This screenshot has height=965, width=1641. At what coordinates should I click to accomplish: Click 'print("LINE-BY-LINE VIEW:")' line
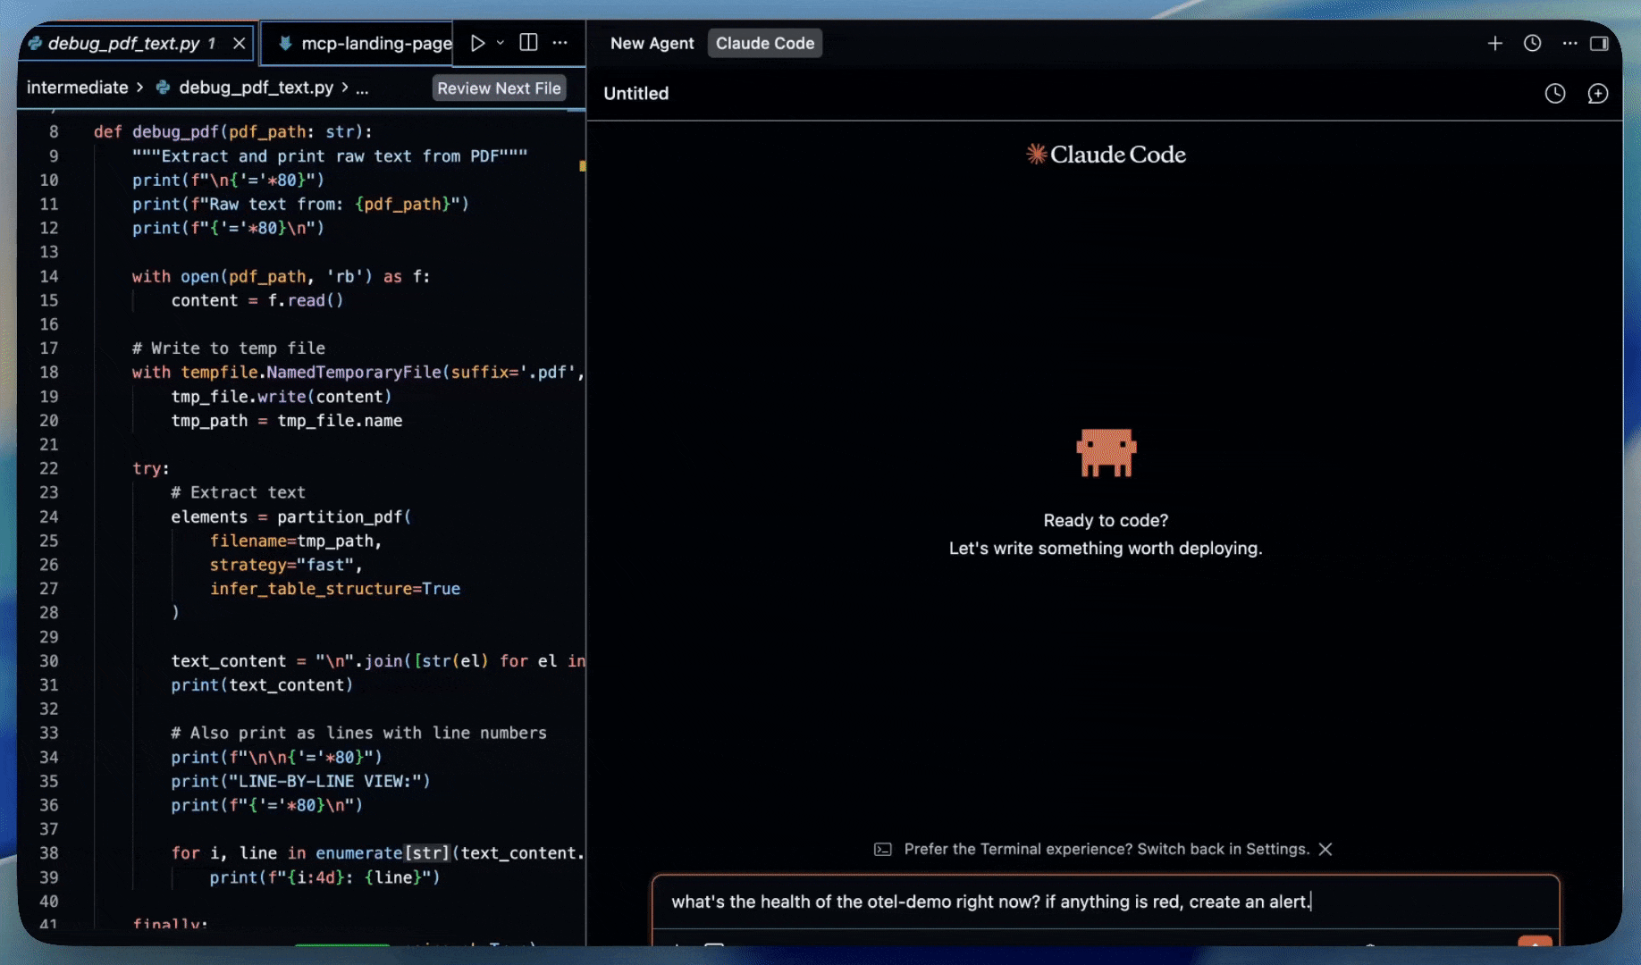[x=300, y=781]
